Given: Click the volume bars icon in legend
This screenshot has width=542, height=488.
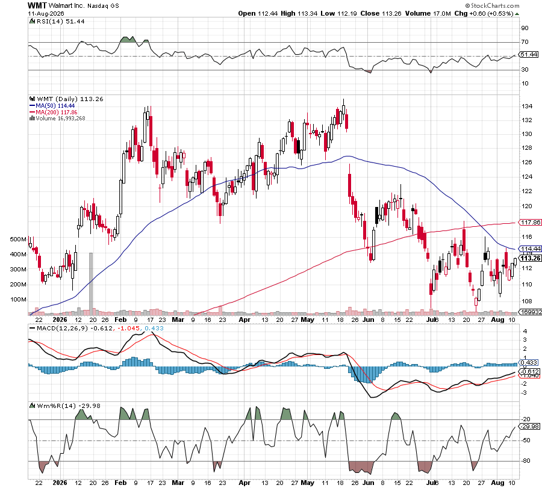Looking at the screenshot, I should pos(32,118).
